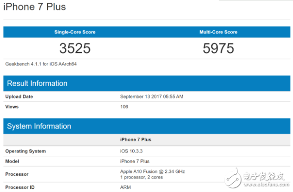Click the Processor ID row label

click(21, 187)
